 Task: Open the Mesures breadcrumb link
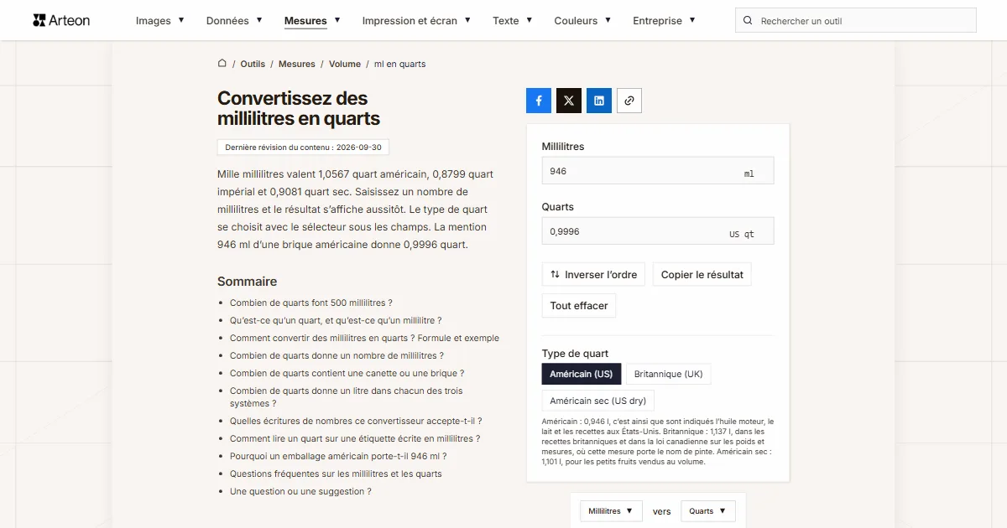coord(297,64)
